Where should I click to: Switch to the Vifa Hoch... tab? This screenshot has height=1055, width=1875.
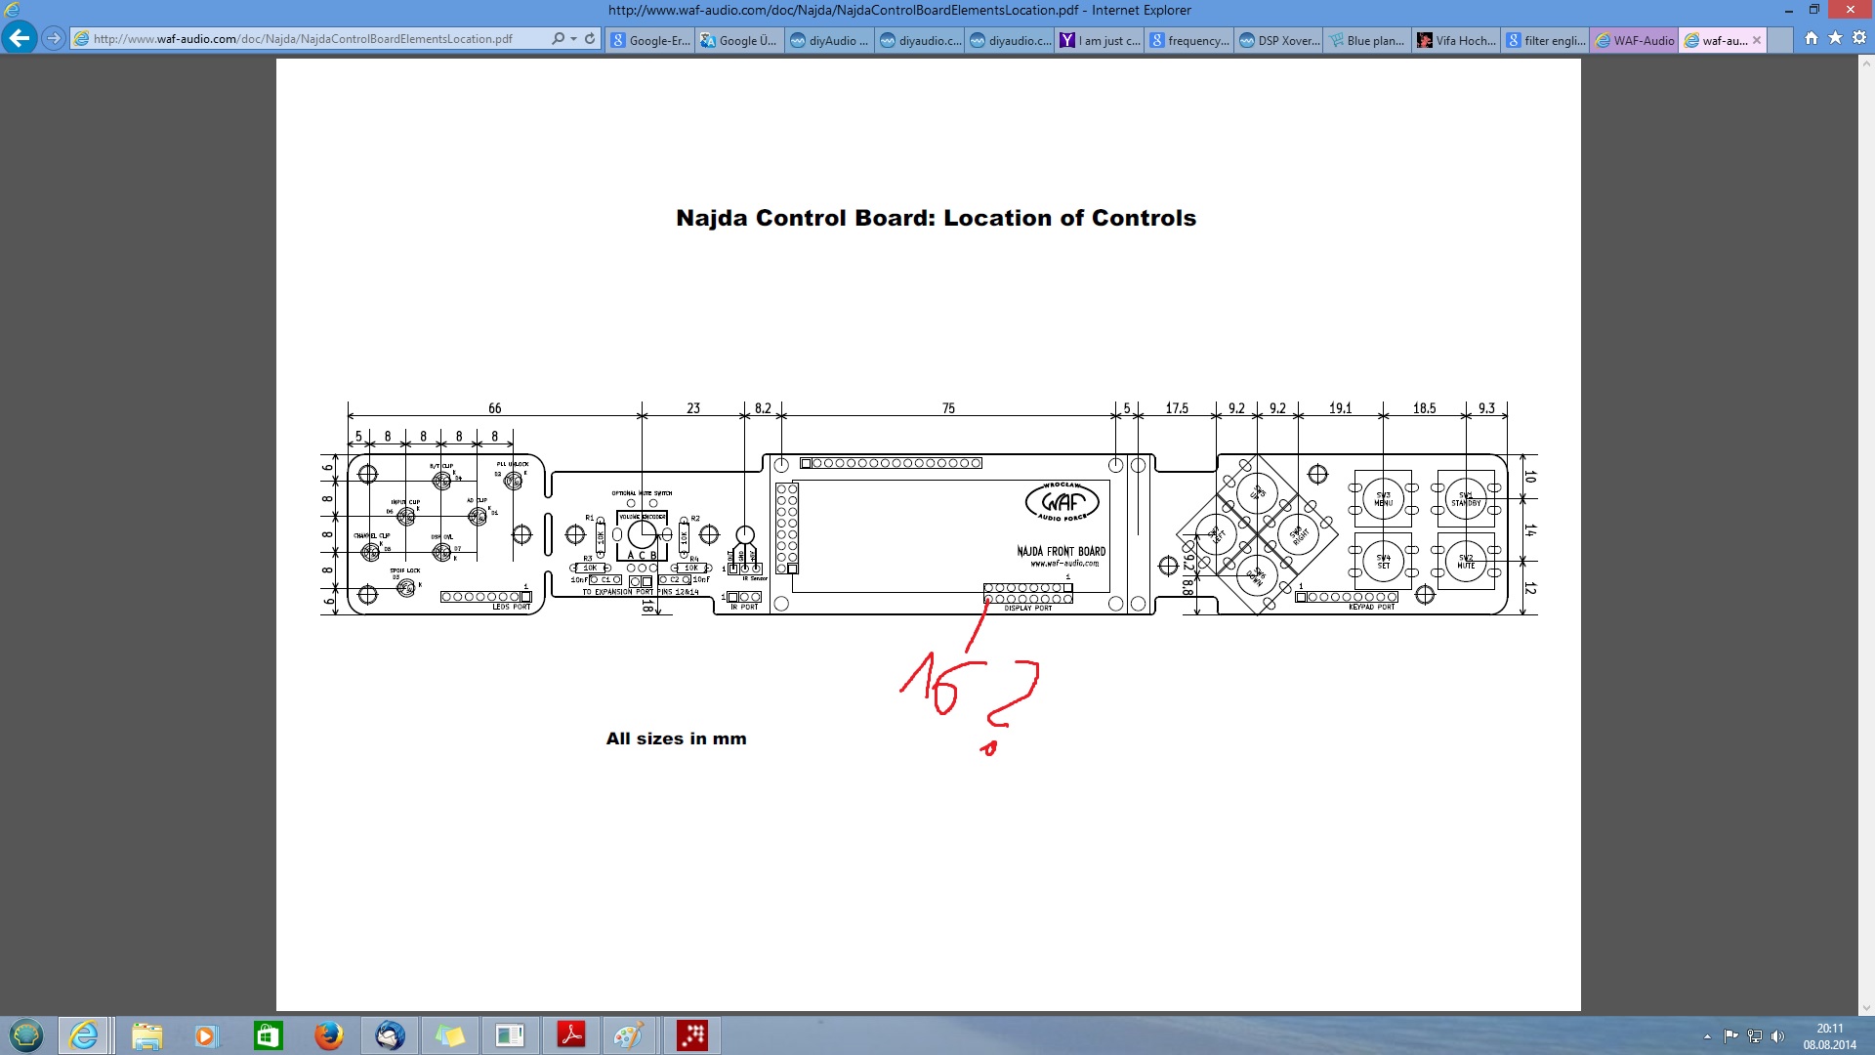[1457, 40]
